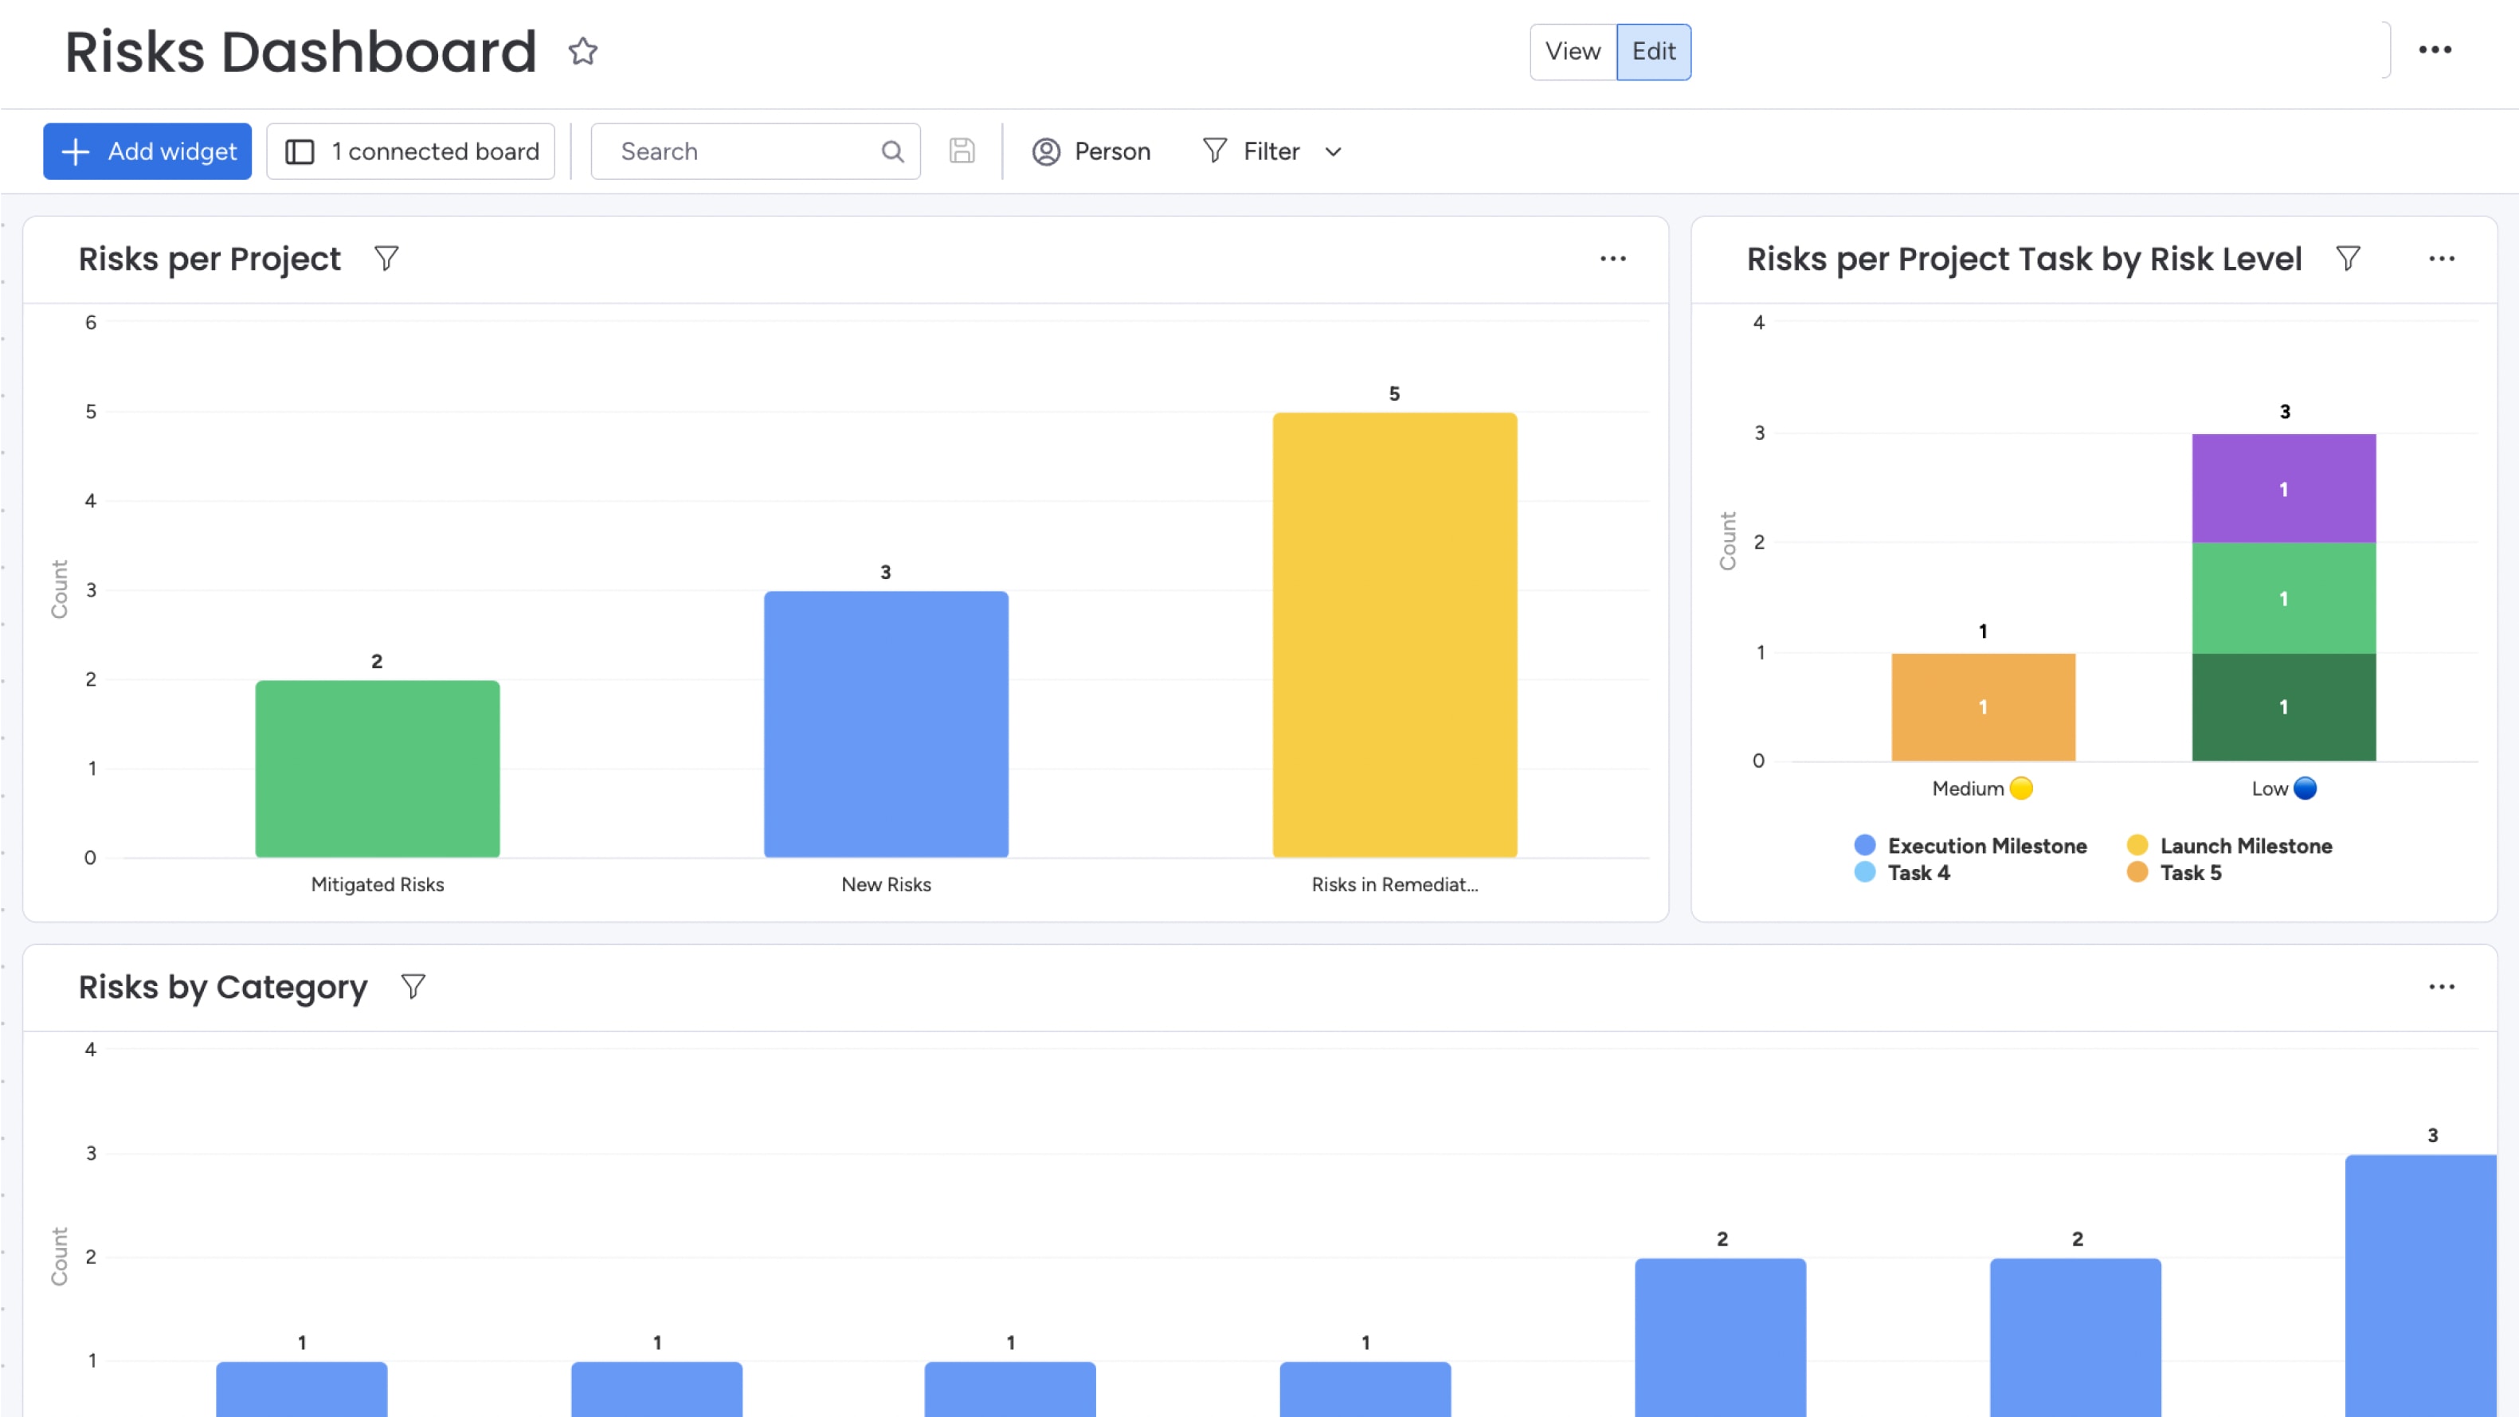Click the Risks per Project Task by Risk Level title

point(2024,259)
